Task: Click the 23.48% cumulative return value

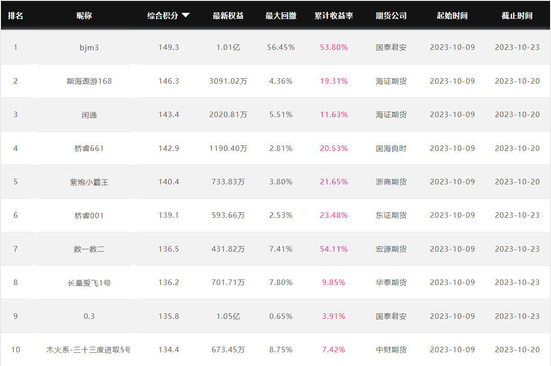Action: click(x=334, y=215)
